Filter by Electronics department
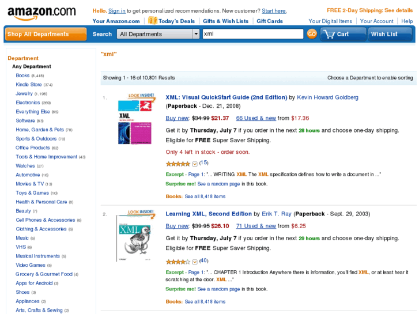This screenshot has height=314, width=419. 28,103
